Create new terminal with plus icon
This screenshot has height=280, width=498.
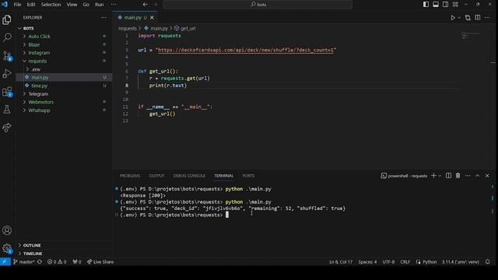tap(433, 176)
